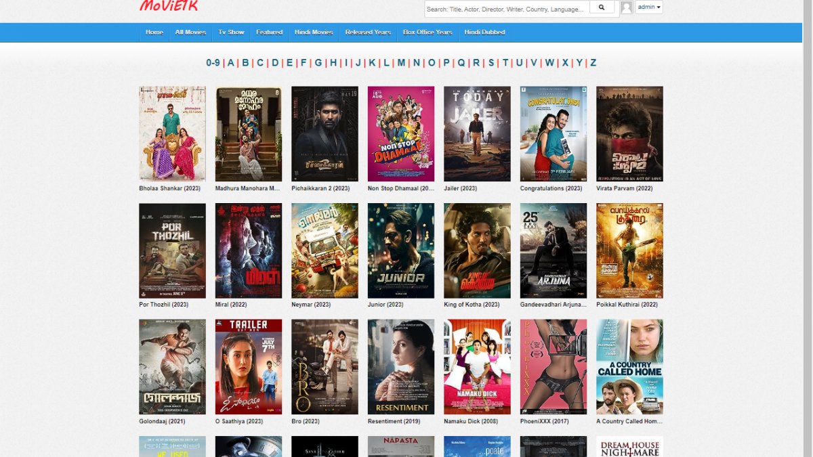Open the Madhura Manohara poster
Image resolution: width=813 pixels, height=457 pixels.
pyautogui.click(x=249, y=133)
